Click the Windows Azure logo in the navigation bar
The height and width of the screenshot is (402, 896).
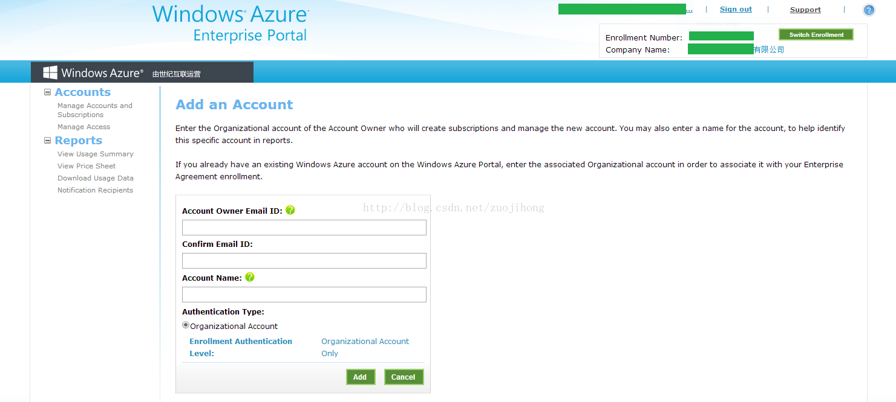[x=93, y=73]
